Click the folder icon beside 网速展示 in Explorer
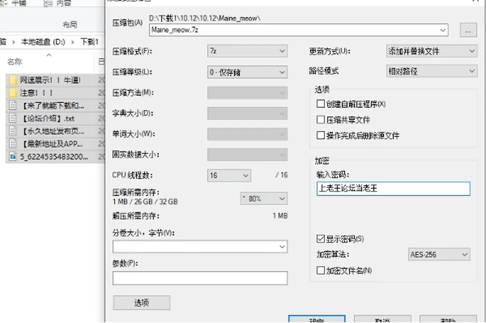This screenshot has height=323, width=486. click(13, 80)
